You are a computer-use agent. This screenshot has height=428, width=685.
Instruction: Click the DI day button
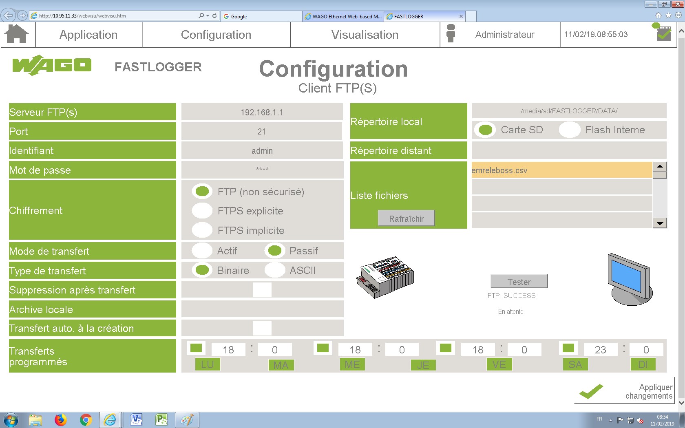click(643, 364)
